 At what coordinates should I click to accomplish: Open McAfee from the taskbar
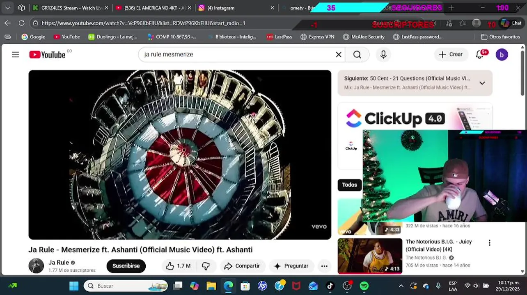point(296,286)
